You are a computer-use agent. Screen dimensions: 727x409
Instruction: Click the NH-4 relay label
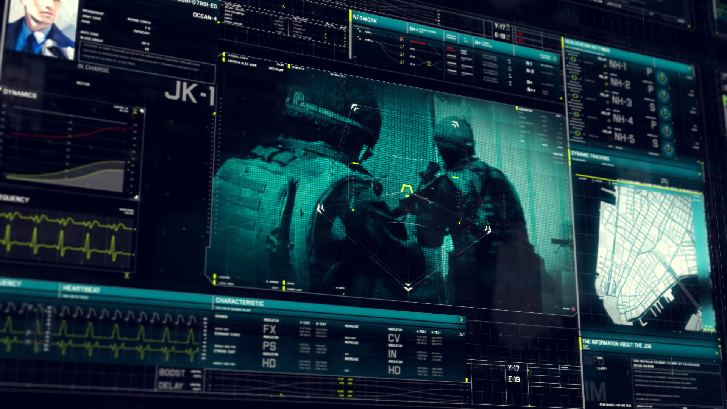(623, 119)
